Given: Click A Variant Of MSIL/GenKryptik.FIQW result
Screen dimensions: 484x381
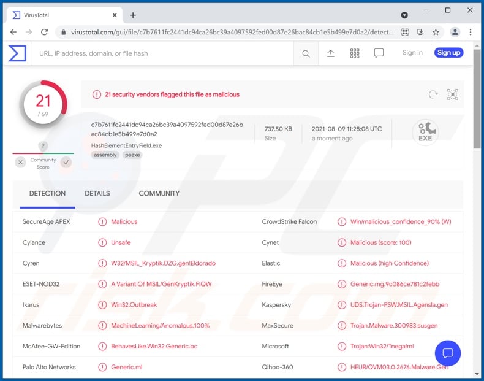Looking at the screenshot, I should click(x=161, y=284).
